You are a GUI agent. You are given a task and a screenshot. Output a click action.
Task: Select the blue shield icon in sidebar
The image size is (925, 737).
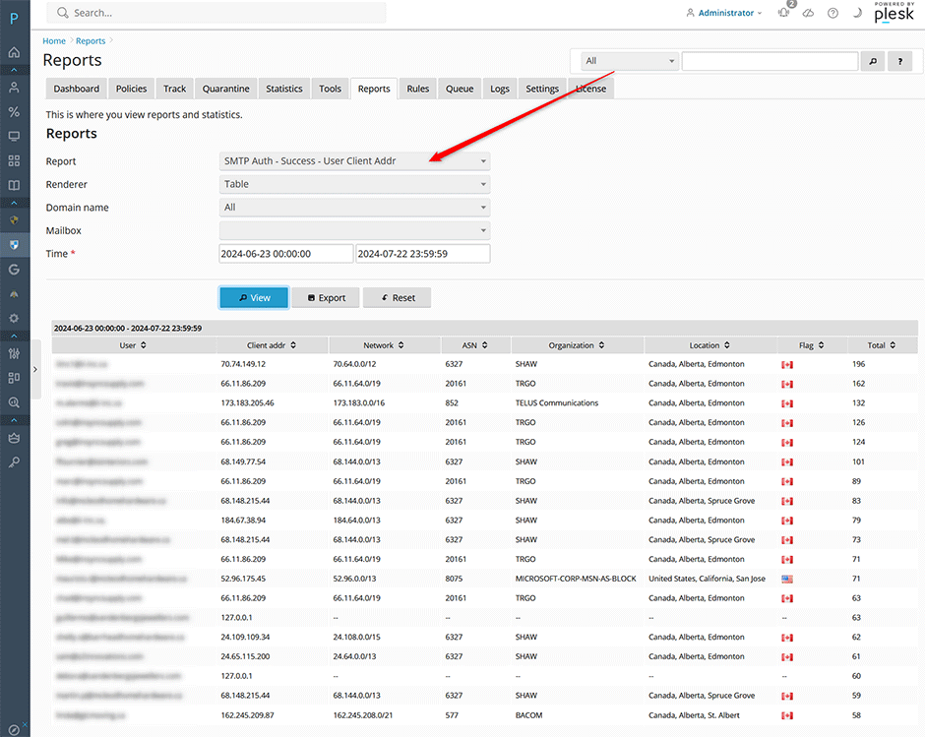[x=14, y=245]
